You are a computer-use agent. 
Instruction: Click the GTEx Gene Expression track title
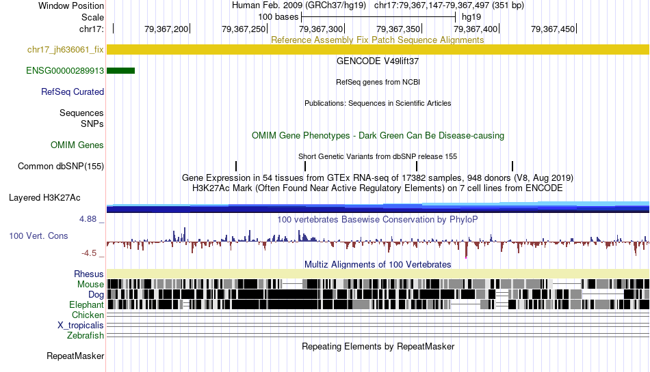[378, 177]
